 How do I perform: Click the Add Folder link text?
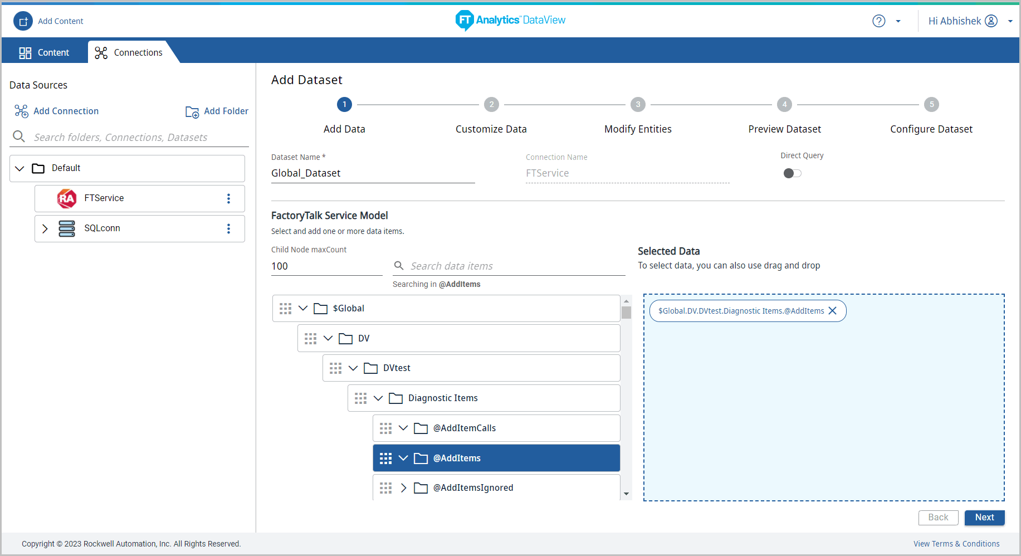tap(226, 111)
